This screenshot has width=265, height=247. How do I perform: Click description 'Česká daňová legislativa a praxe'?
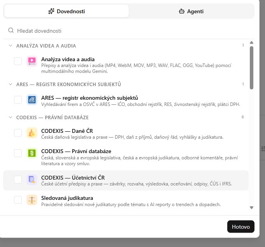point(74,137)
